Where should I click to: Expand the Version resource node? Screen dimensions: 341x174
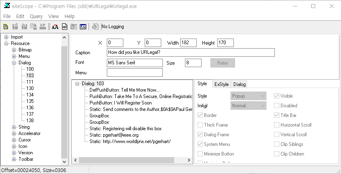click(x=14, y=153)
